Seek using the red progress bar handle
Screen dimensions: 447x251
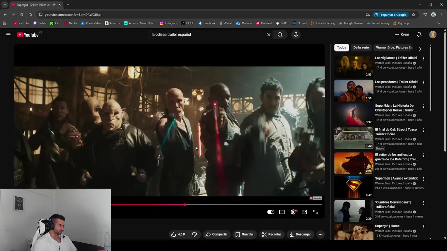(x=184, y=205)
